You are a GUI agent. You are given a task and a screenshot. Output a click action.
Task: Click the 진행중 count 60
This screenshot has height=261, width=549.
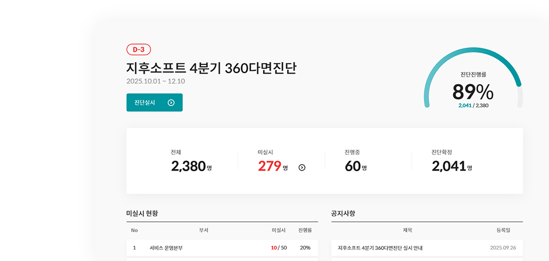click(x=353, y=166)
